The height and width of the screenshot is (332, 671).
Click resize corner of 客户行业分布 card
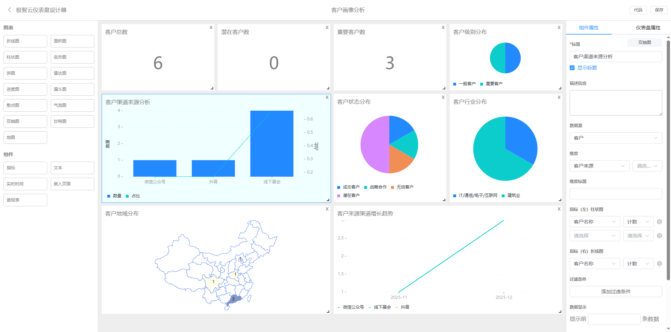(x=560, y=200)
